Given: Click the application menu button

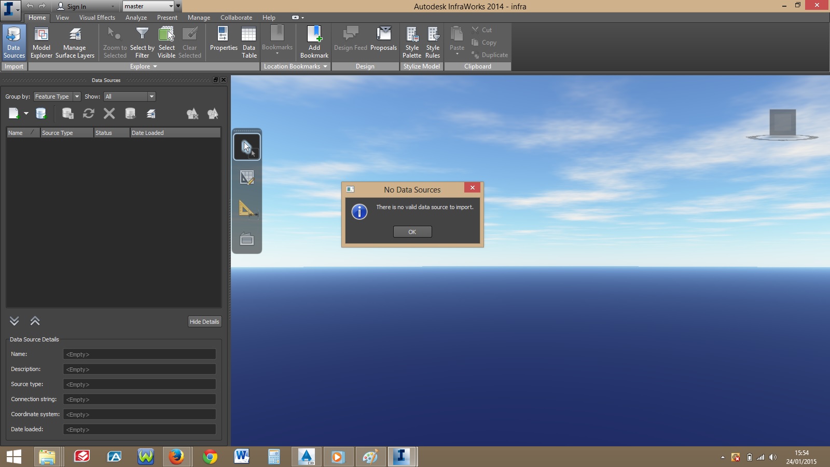Looking at the screenshot, I should pos(10,10).
